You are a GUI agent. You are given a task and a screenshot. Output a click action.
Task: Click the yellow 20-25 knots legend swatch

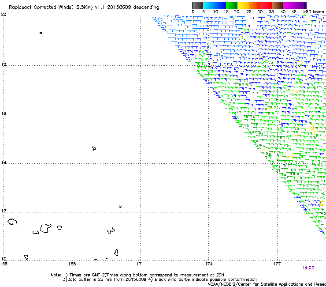coord(243,5)
